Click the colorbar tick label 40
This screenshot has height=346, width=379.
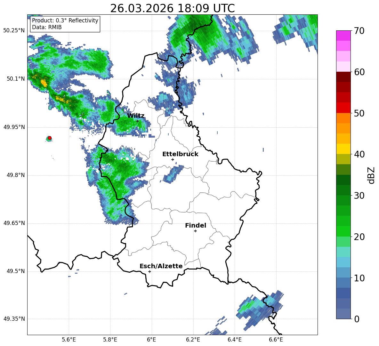pyautogui.click(x=359, y=154)
